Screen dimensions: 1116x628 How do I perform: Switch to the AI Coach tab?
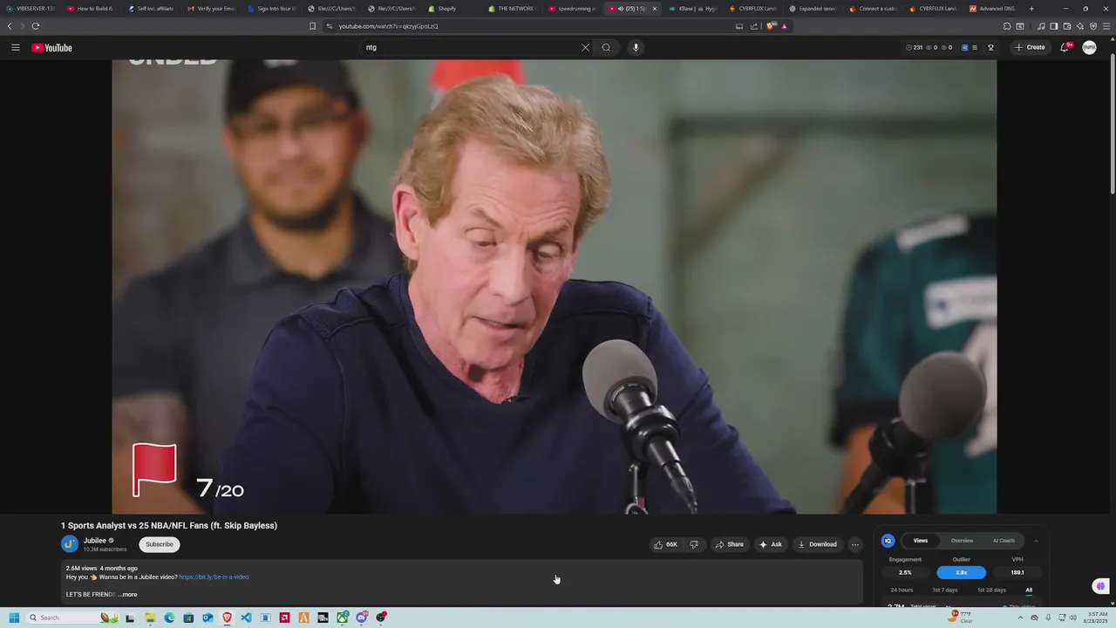(1004, 541)
